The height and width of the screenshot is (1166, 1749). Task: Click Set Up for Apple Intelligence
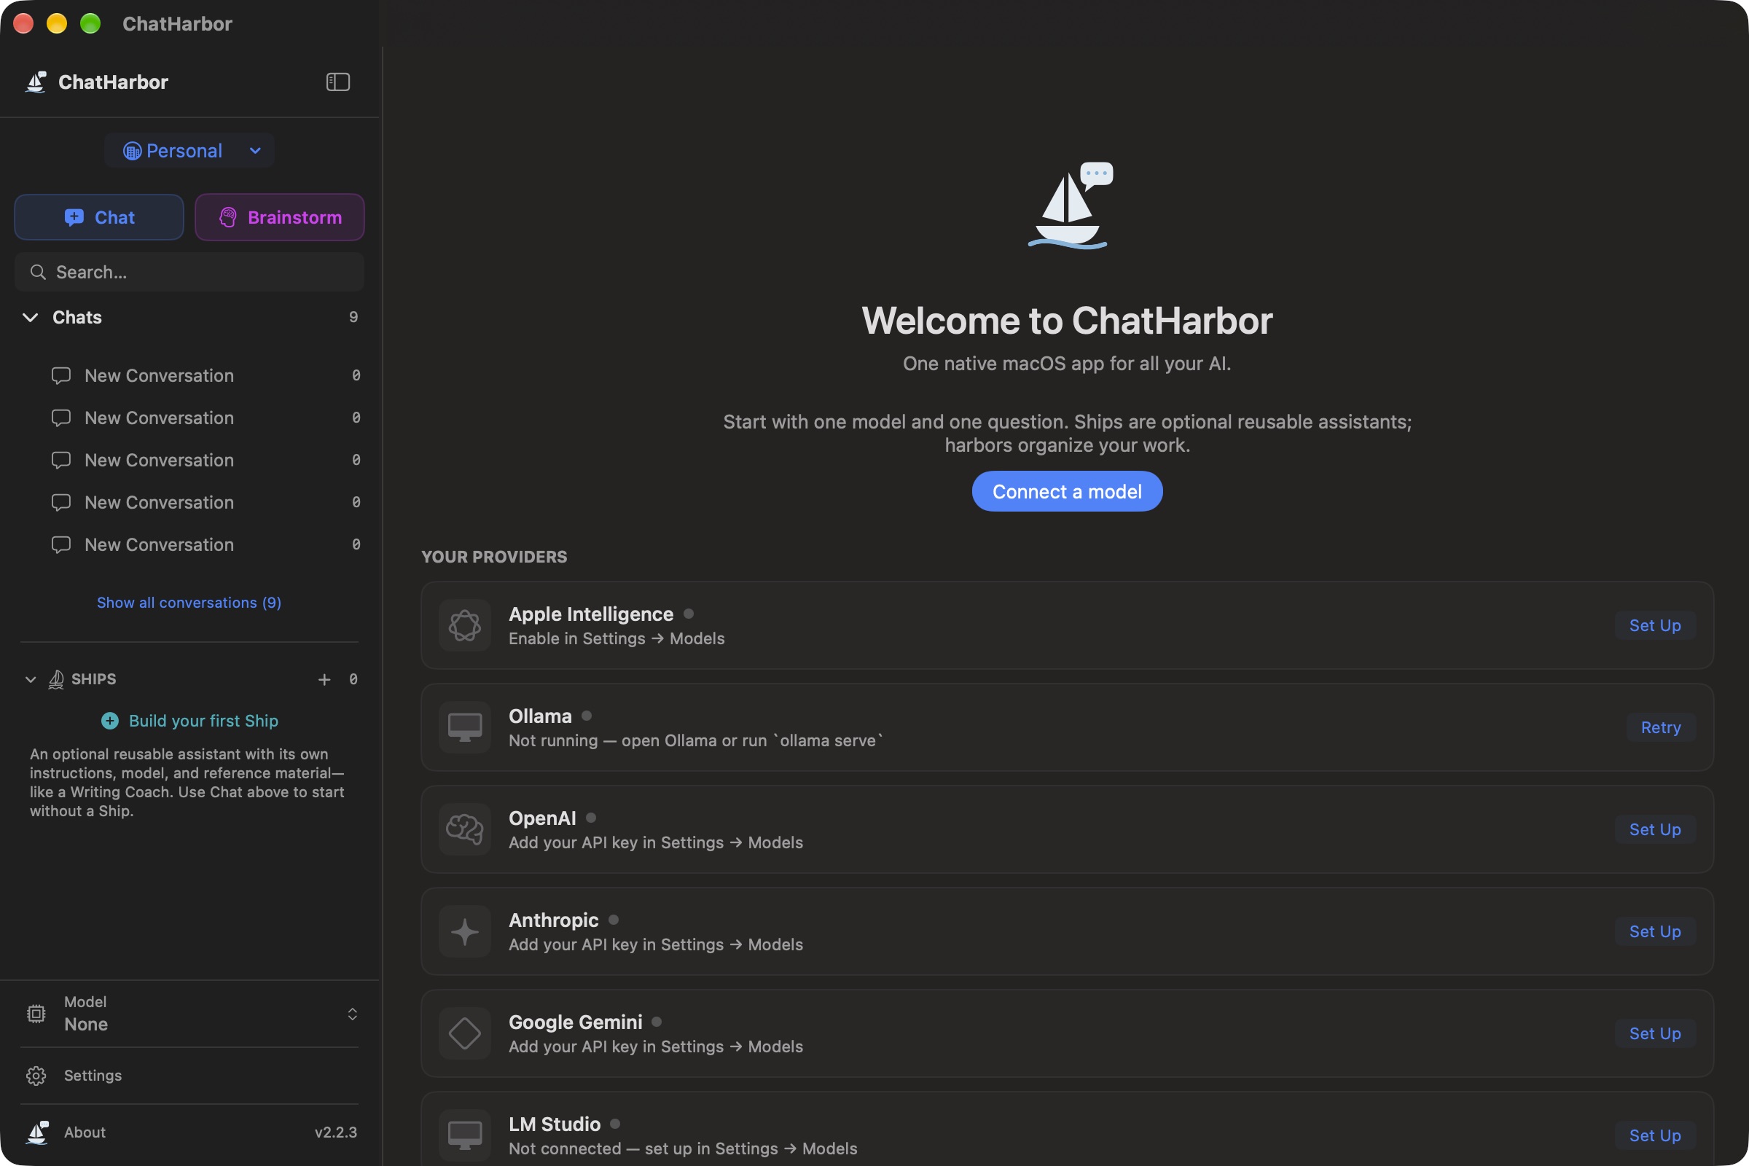1655,625
